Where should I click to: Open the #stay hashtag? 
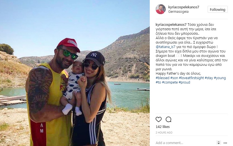[209, 78]
